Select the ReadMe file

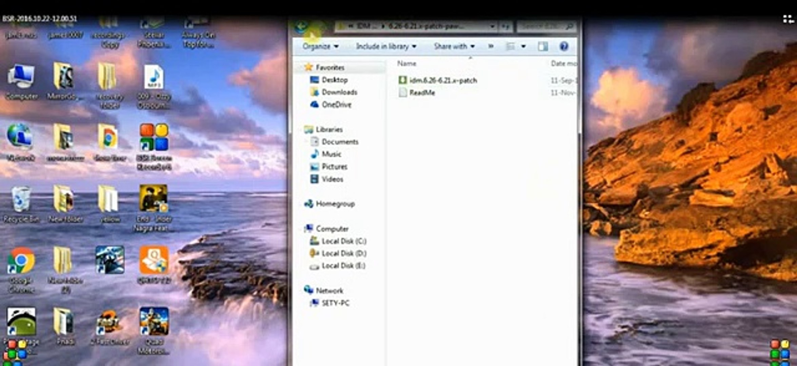[x=417, y=93]
